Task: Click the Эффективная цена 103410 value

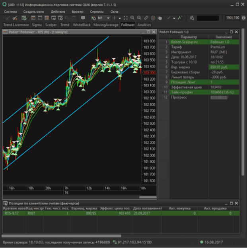Action: [224, 87]
